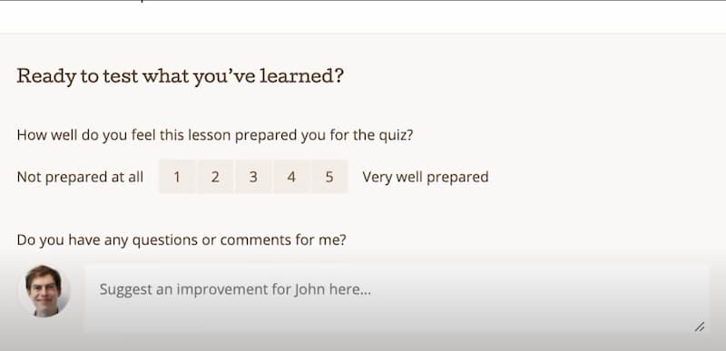This screenshot has height=351, width=726.
Task: Click John's profile photo avatar
Action: (x=44, y=291)
